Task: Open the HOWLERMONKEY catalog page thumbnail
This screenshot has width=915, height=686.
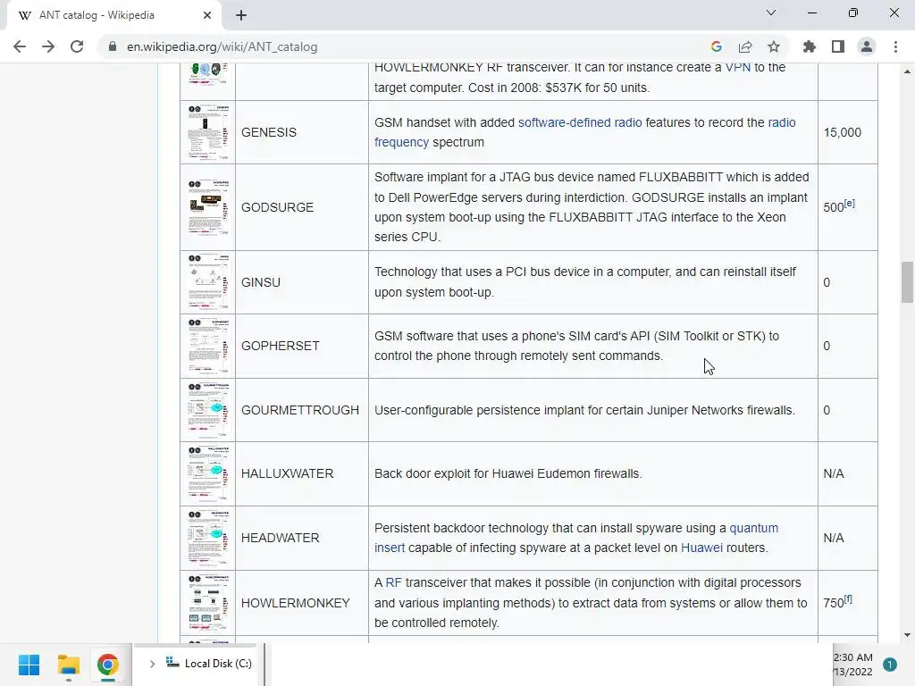Action: point(207,603)
